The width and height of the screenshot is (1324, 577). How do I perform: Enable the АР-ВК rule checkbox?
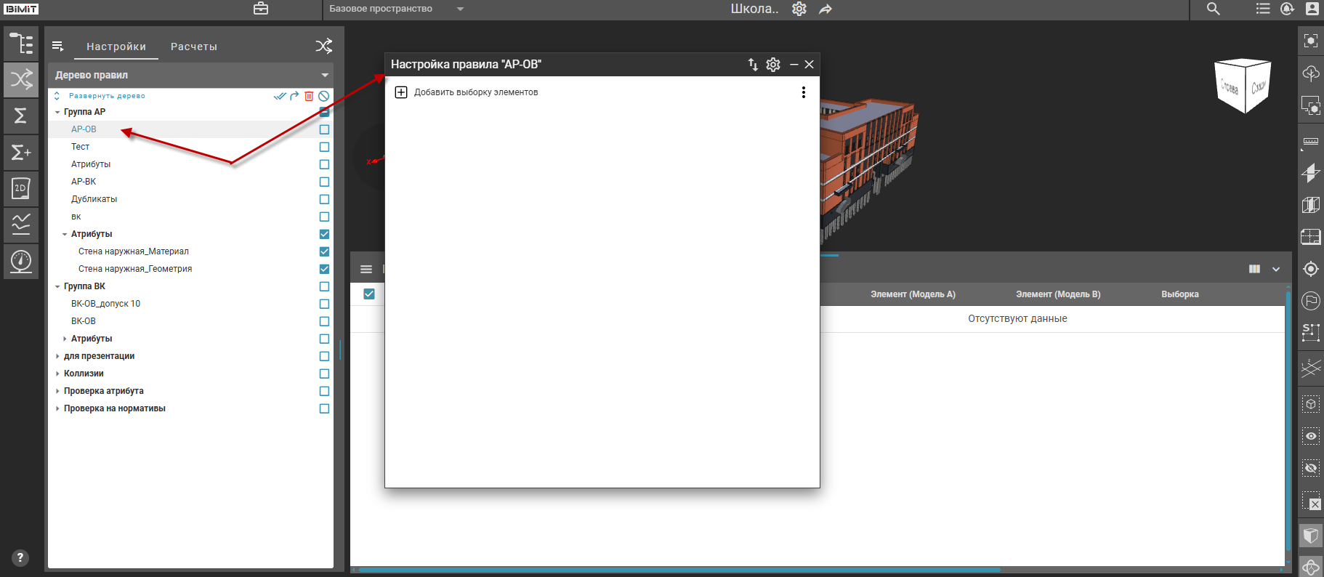(x=324, y=182)
